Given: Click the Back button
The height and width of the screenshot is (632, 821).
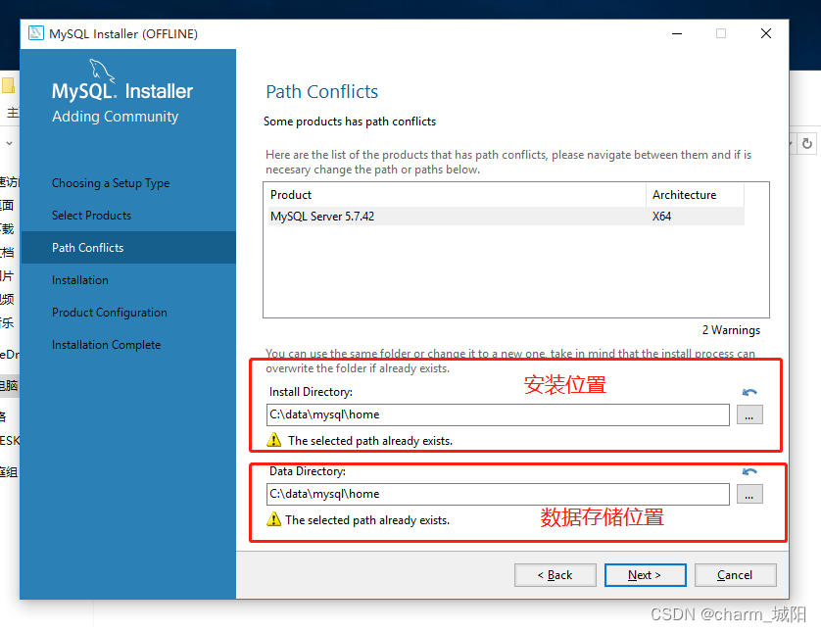Looking at the screenshot, I should (555, 574).
